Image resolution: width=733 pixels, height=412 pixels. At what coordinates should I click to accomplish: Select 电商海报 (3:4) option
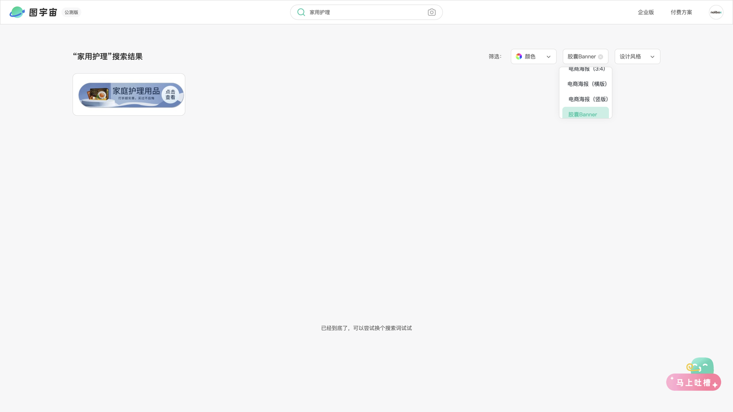click(586, 69)
